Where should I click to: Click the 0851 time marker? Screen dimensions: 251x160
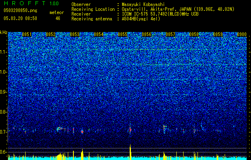(x=27, y=34)
